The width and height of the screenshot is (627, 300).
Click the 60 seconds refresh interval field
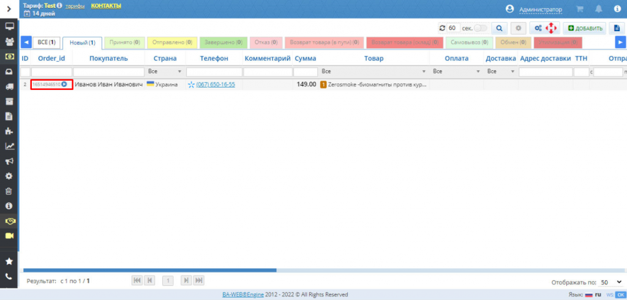[x=452, y=28]
